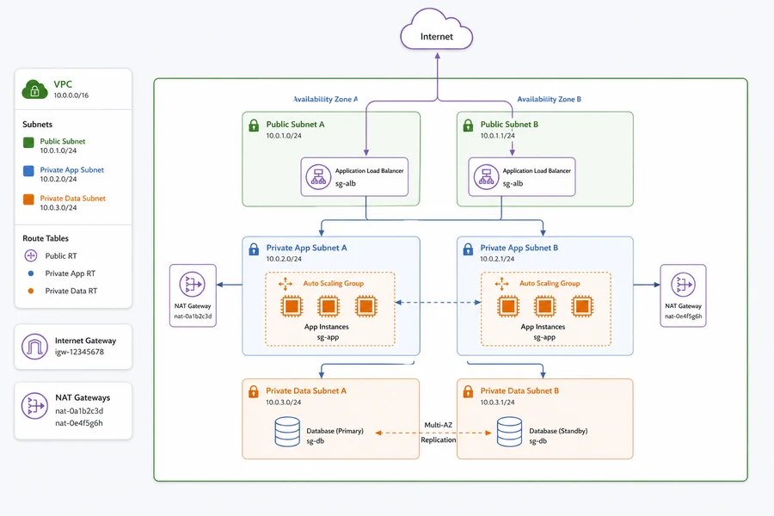774x516 pixels.
Task: Click the 10.0.1.1/24 address in Public Subnet B
Action: (498, 136)
